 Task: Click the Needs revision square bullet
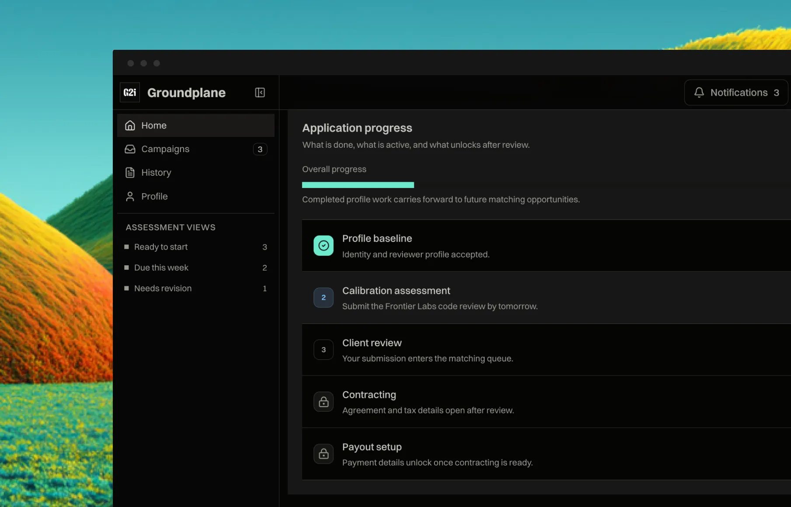pos(127,288)
